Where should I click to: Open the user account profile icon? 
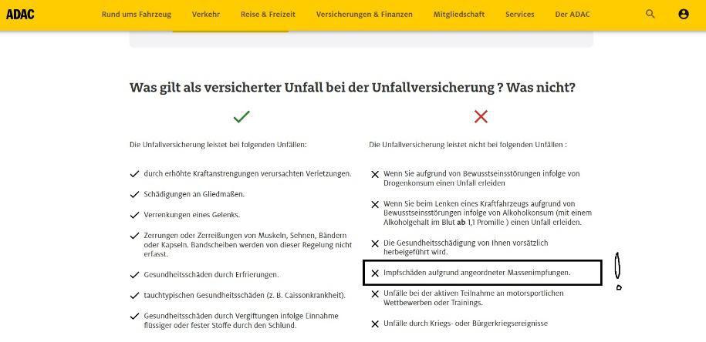(x=684, y=14)
